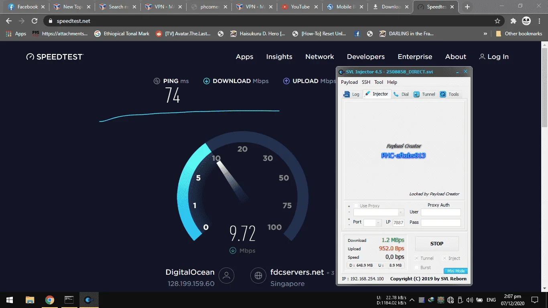This screenshot has width=548, height=308.
Task: Switch to the Tools tab
Action: coord(449,94)
